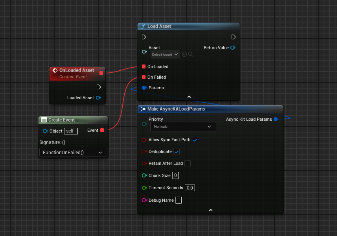Click the Signature: () label
Screen dimensions: 337x236
(x=52, y=142)
